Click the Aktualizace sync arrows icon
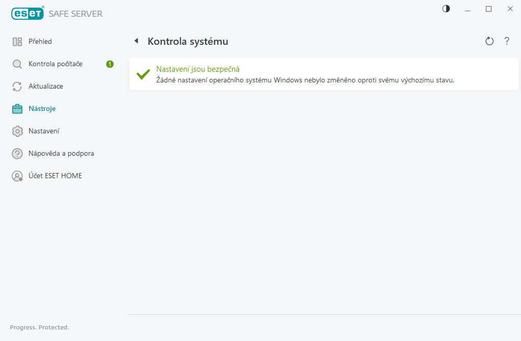The image size is (521, 341). (17, 86)
